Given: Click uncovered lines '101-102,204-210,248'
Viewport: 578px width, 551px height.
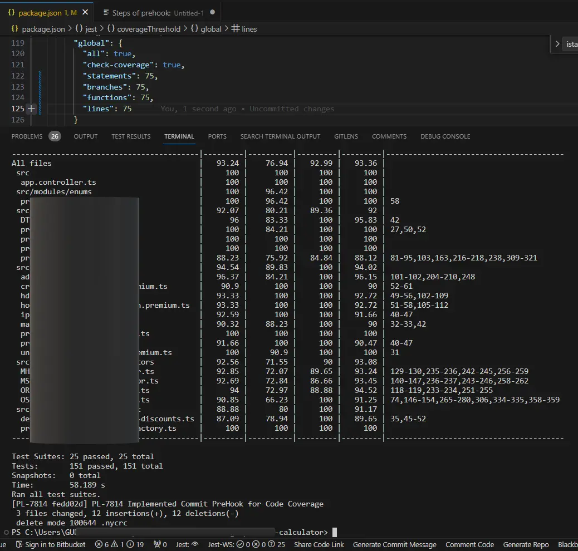Looking at the screenshot, I should [x=433, y=277].
